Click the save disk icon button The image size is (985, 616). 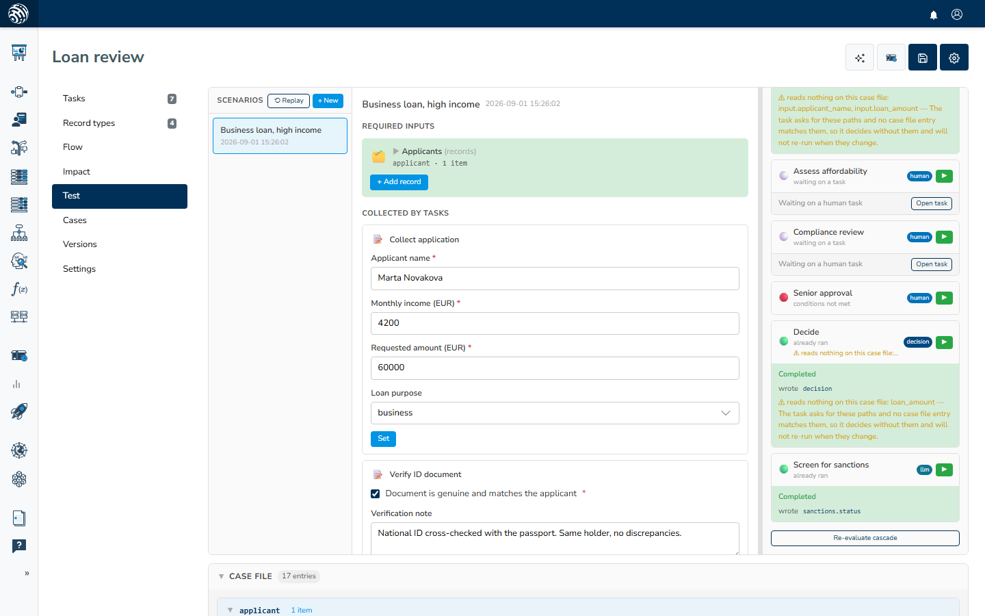coord(923,57)
